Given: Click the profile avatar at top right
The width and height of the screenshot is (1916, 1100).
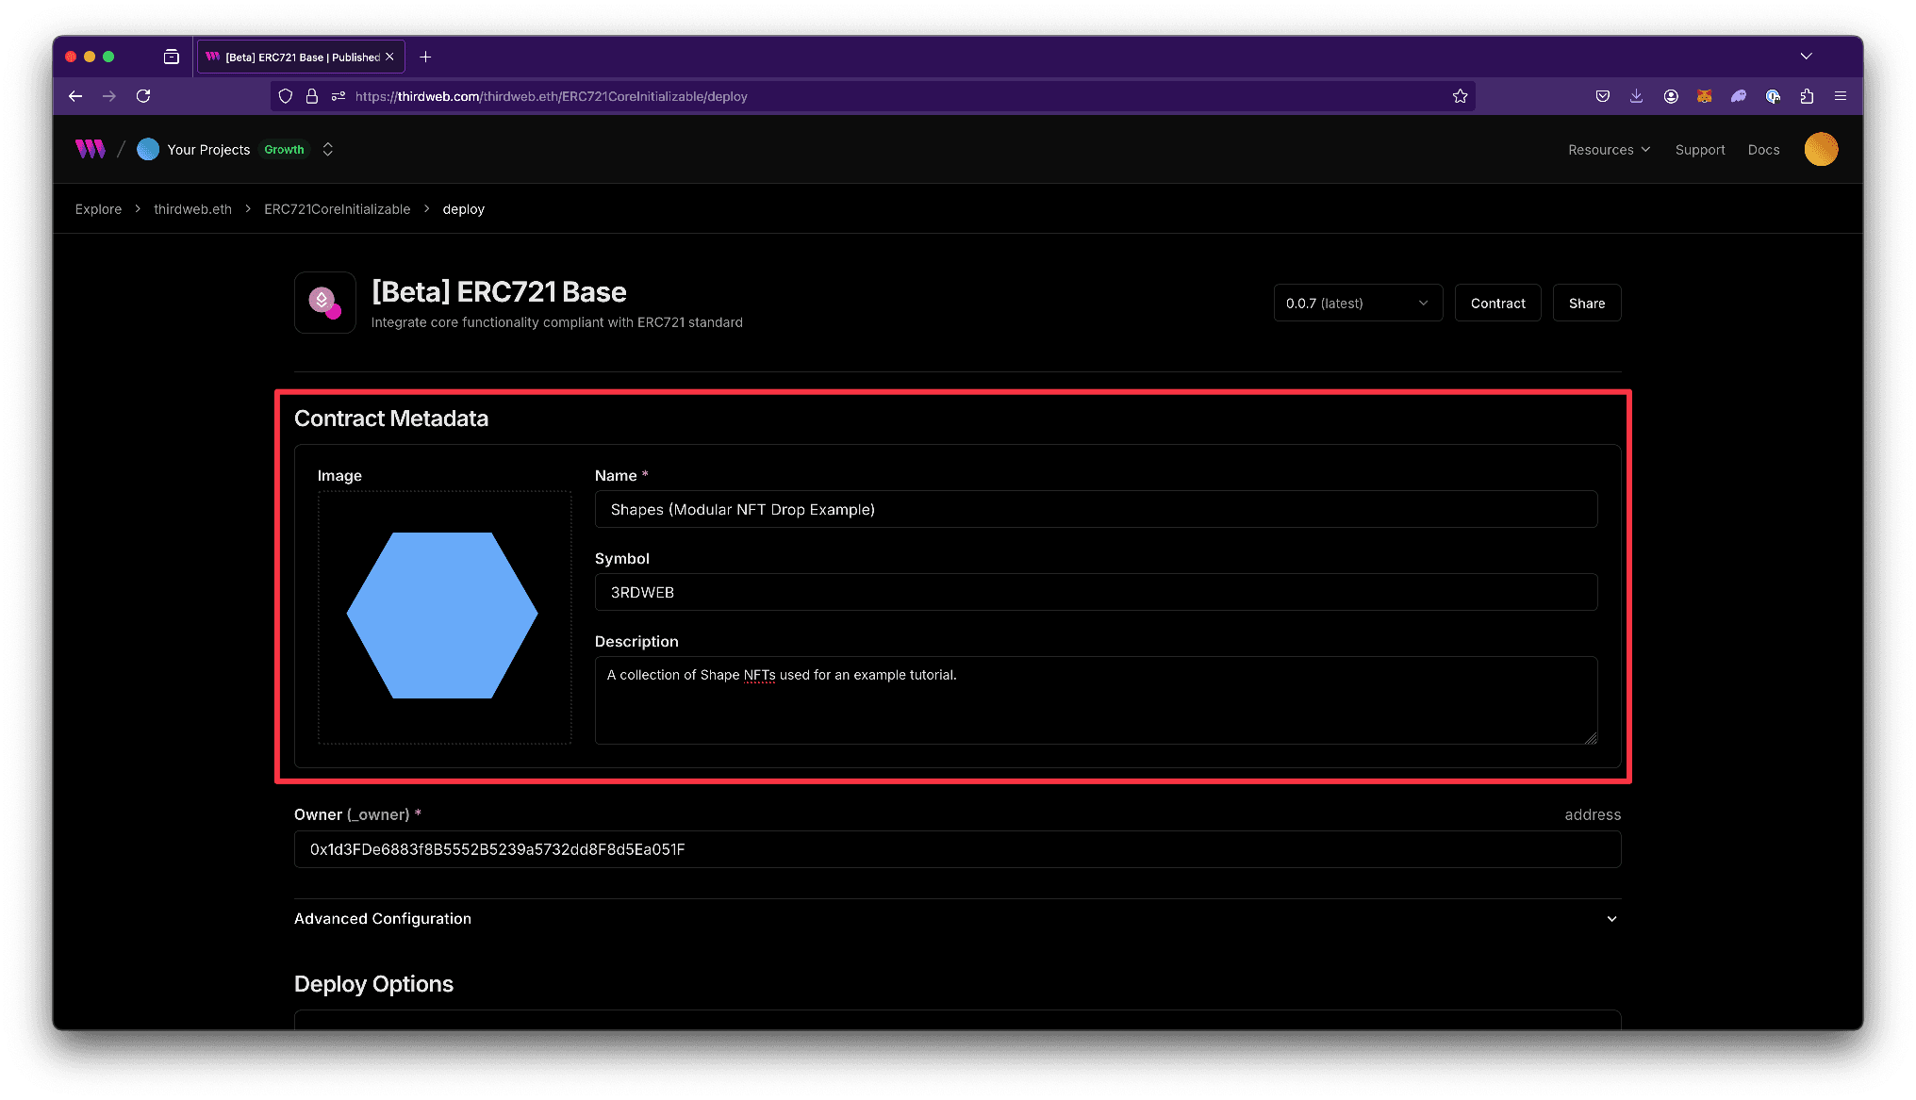Looking at the screenshot, I should coord(1821,149).
